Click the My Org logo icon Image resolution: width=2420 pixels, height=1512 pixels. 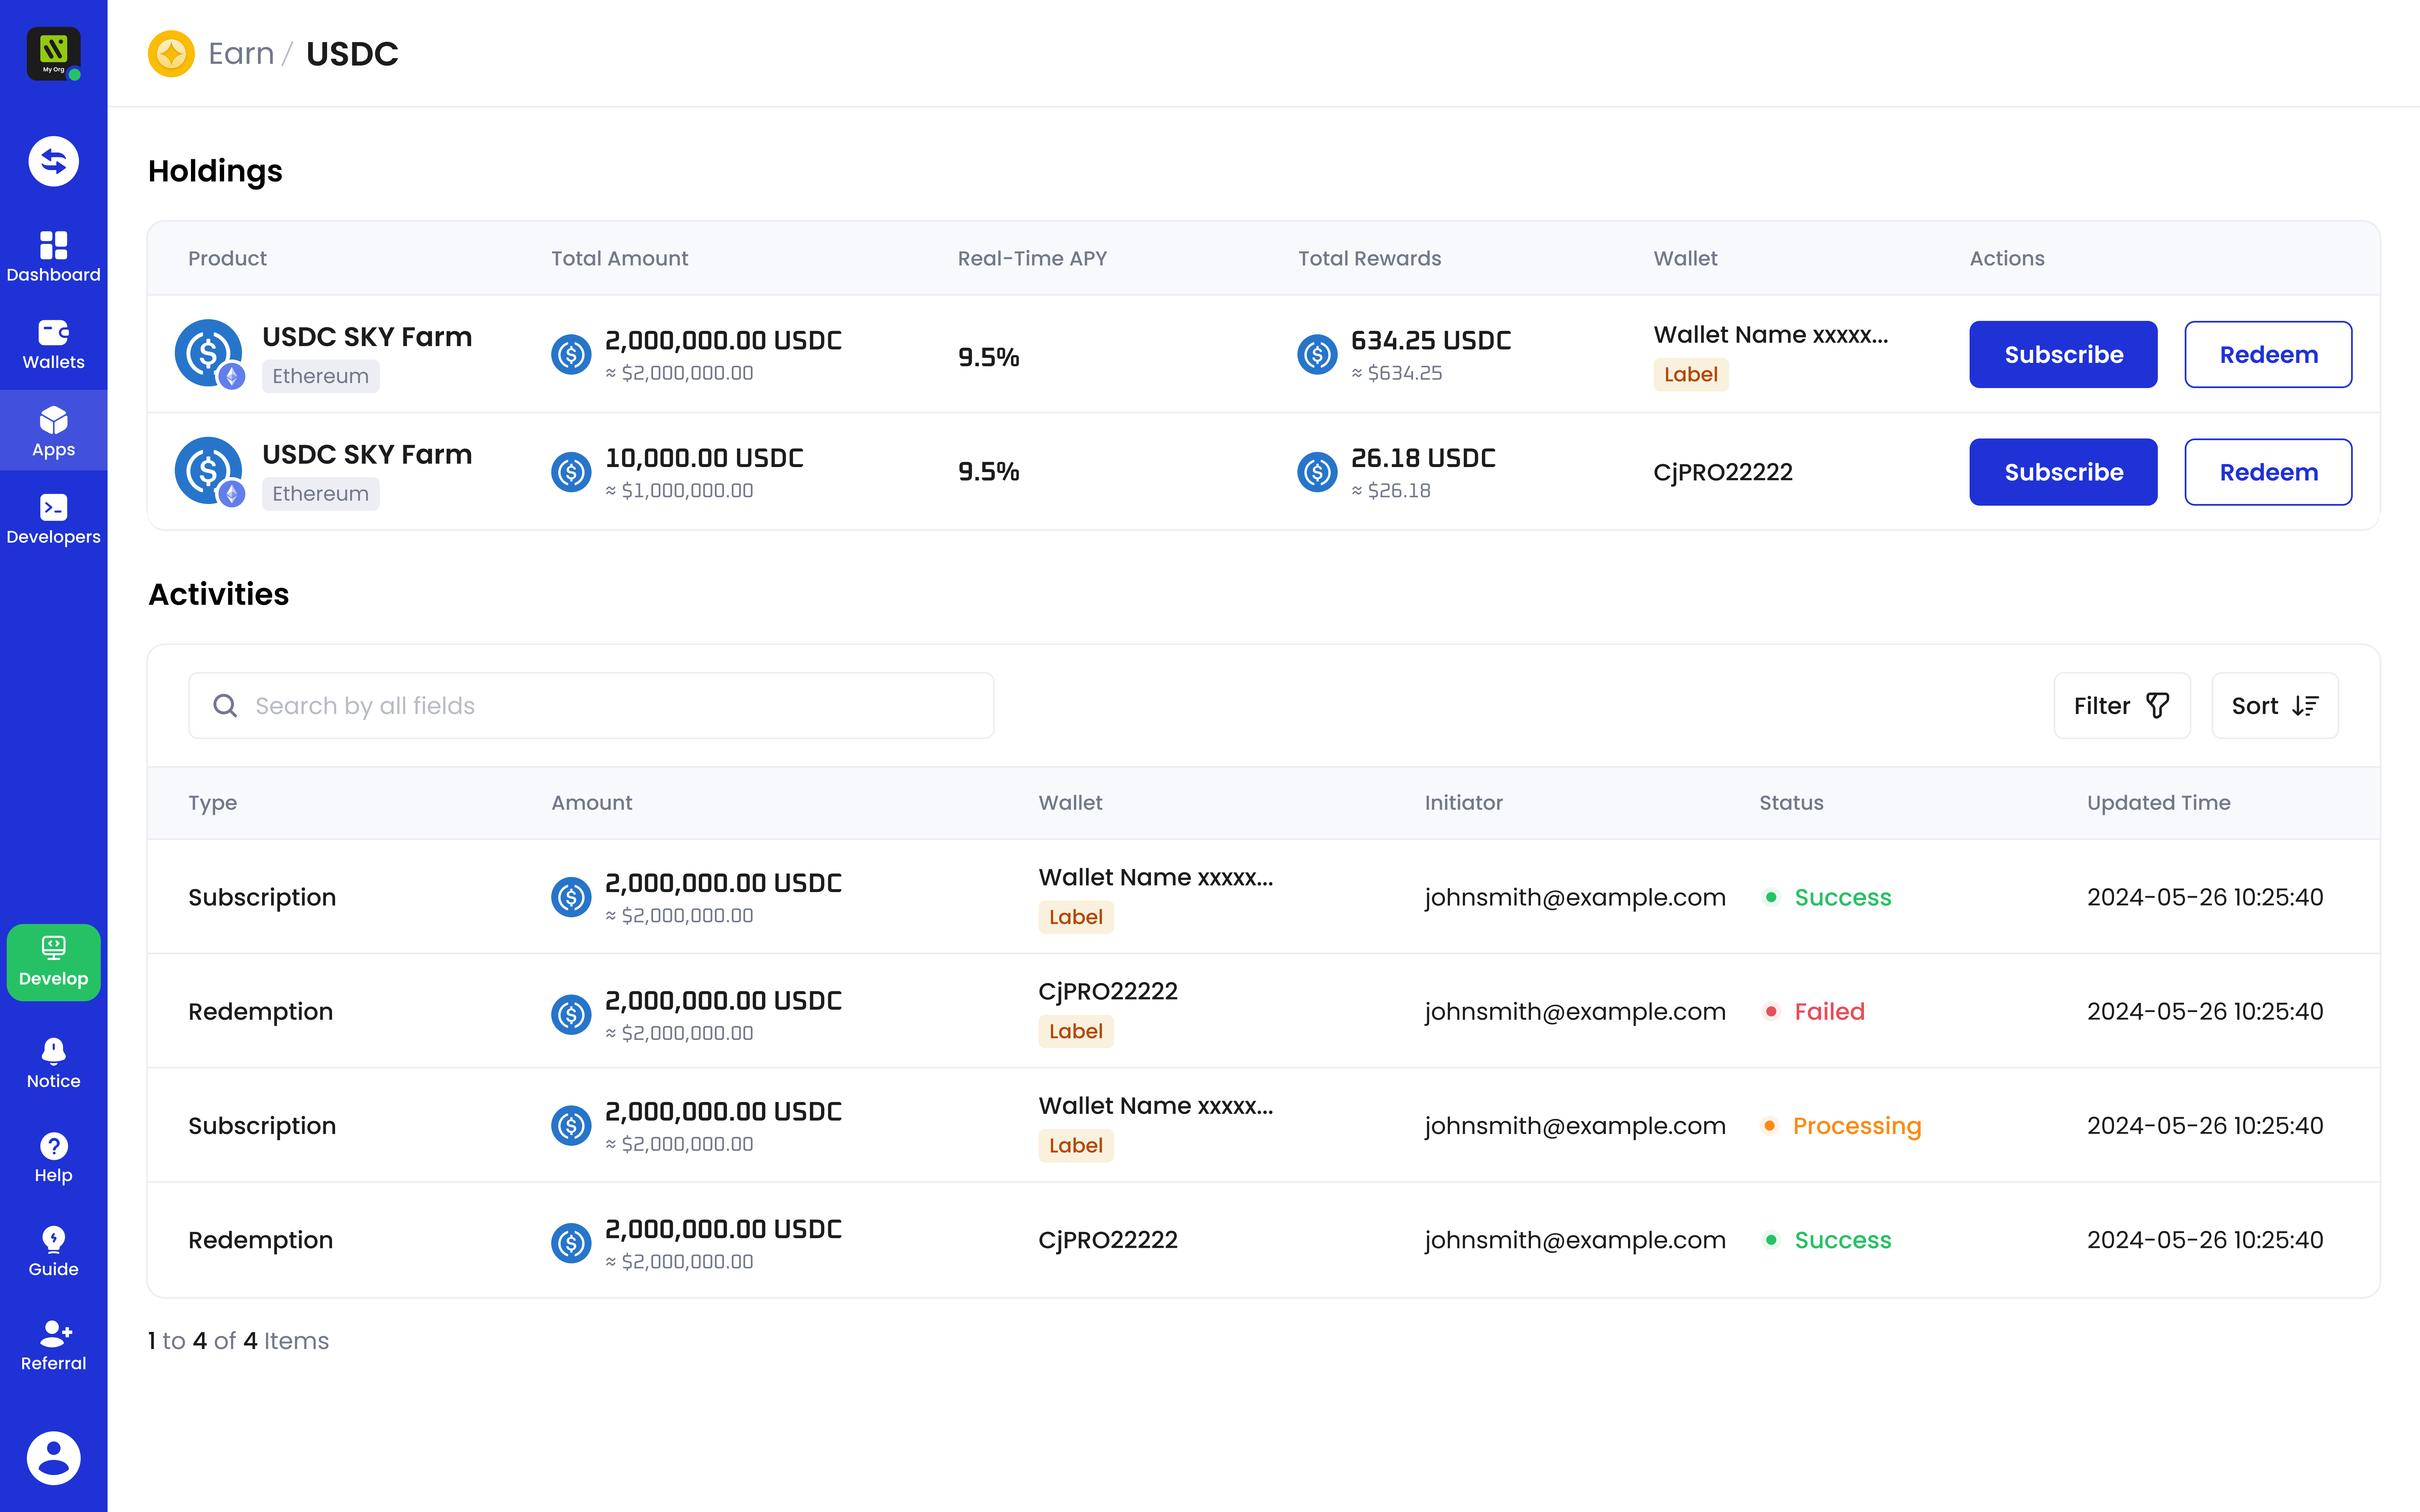click(x=53, y=53)
